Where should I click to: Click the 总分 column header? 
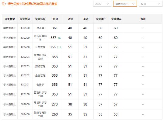[55, 19]
